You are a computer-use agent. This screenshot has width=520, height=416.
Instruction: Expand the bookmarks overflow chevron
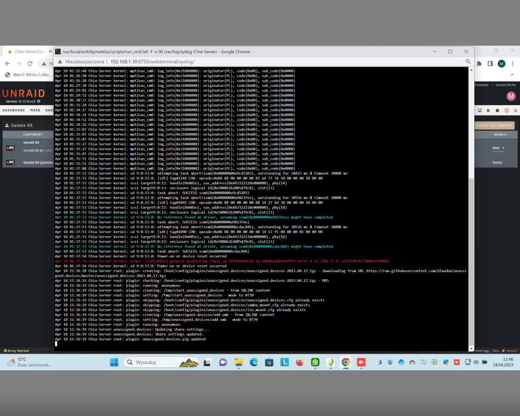click(x=512, y=75)
